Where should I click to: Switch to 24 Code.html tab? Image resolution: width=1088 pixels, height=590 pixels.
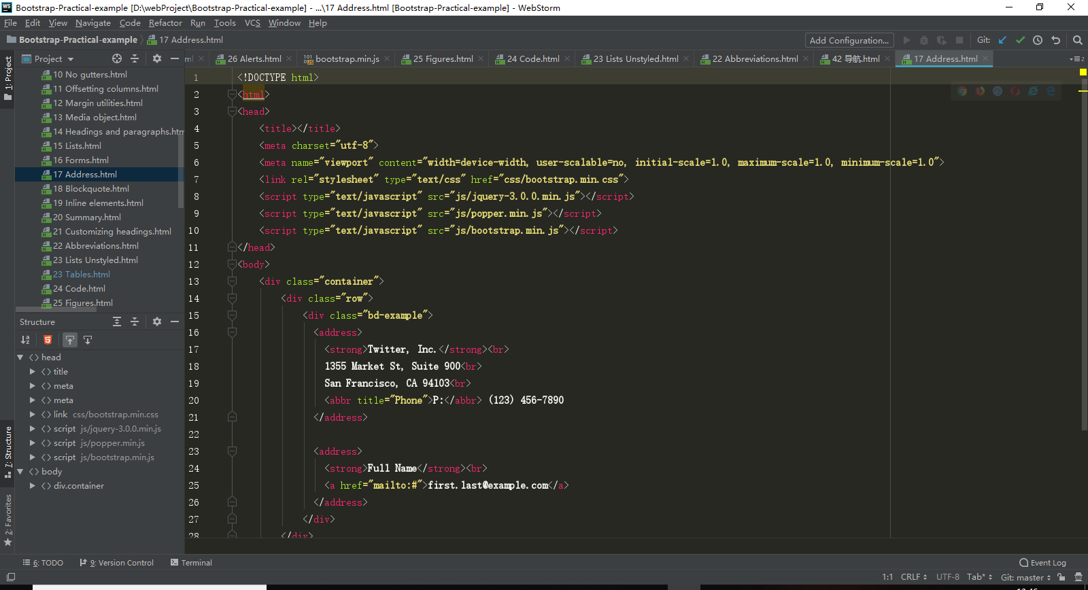[533, 59]
